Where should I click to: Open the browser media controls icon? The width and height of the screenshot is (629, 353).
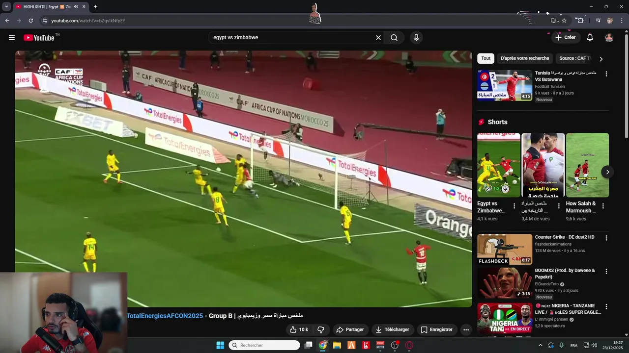point(598,21)
